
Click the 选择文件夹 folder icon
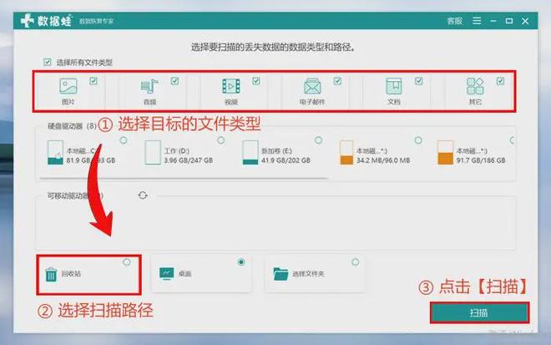coord(281,274)
